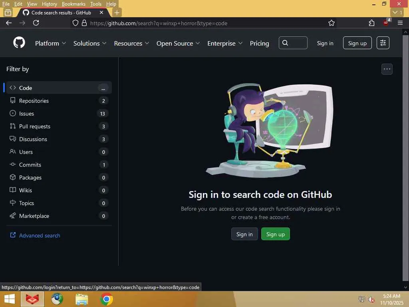Open appearance settings sliders icon in header
This screenshot has width=409, height=307.
(x=383, y=43)
